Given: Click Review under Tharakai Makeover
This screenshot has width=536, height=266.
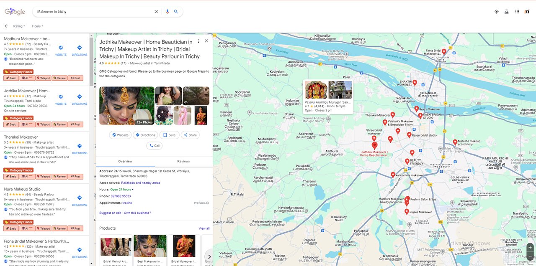Looking at the screenshot, I should pos(59,176).
